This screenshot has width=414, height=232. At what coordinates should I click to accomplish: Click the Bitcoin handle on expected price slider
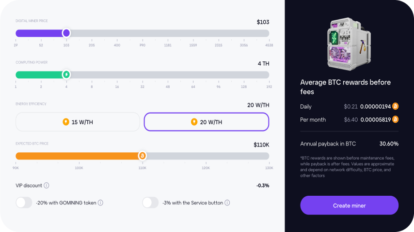(142, 156)
